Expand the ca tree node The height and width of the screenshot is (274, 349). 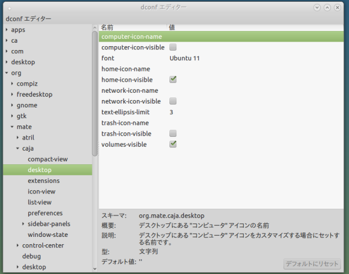(7, 41)
